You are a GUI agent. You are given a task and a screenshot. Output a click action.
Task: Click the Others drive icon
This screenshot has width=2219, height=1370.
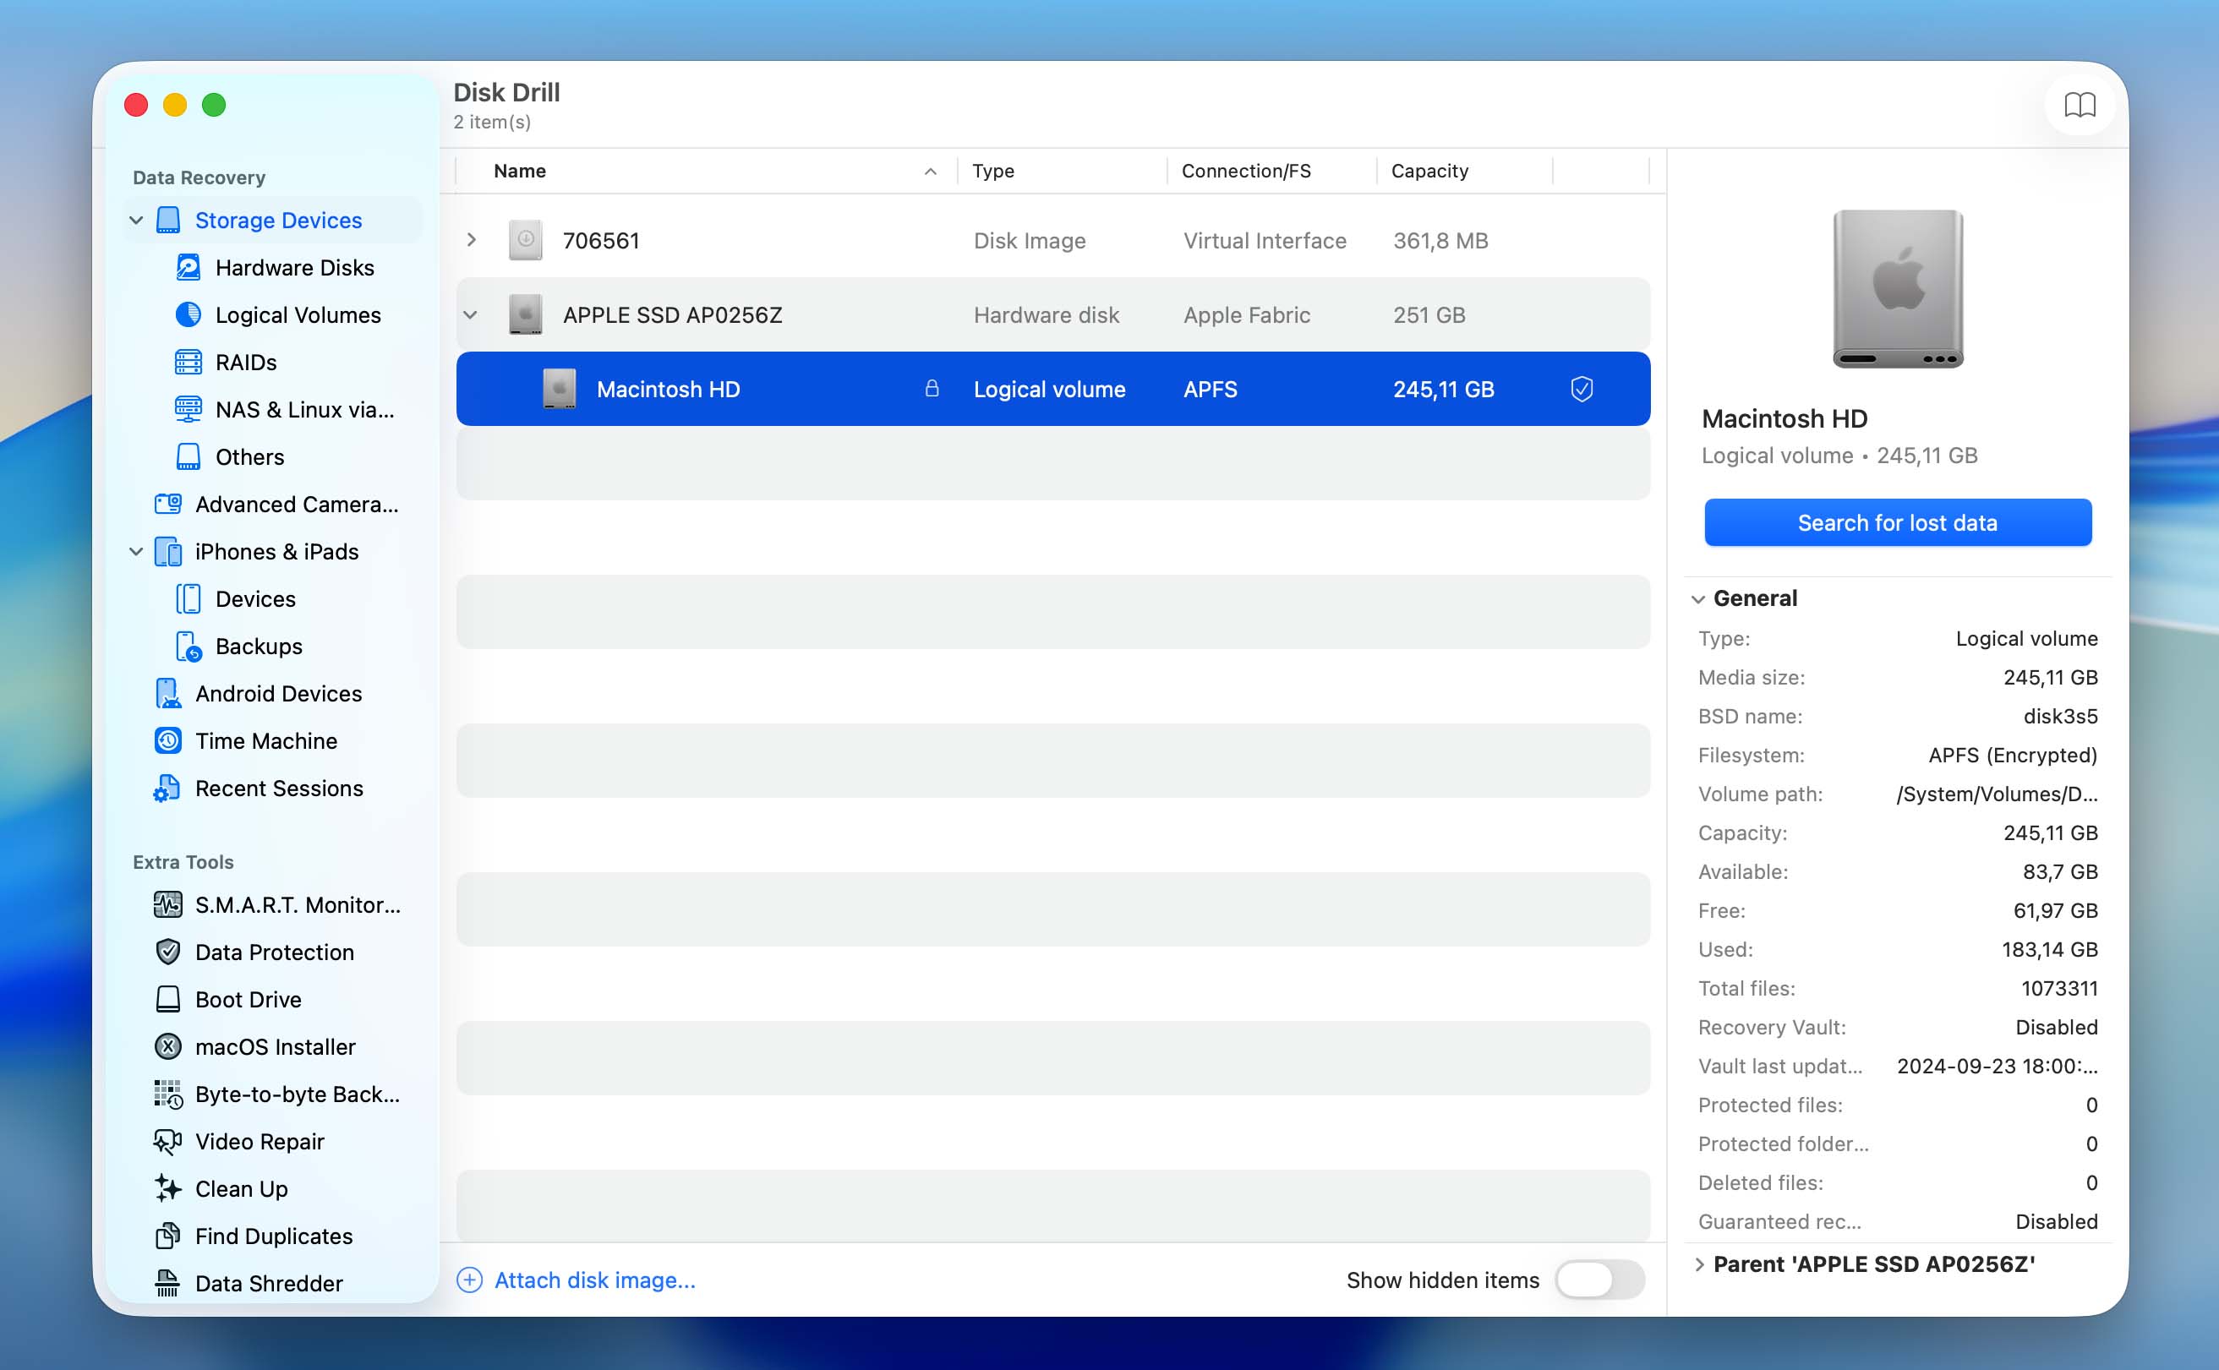[x=188, y=456]
